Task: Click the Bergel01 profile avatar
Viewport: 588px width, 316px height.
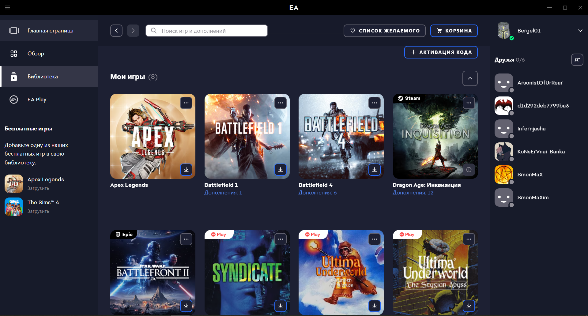Action: point(504,31)
